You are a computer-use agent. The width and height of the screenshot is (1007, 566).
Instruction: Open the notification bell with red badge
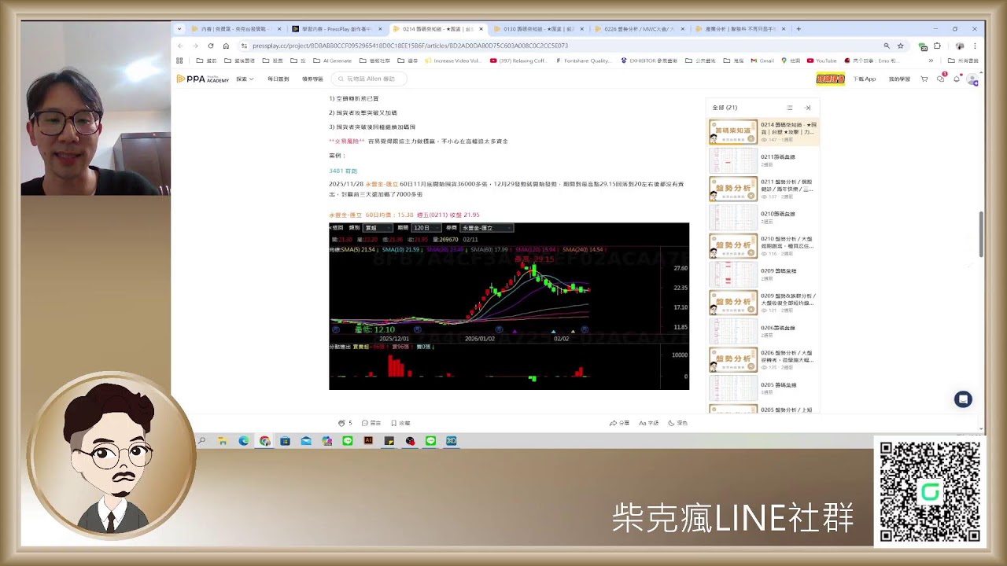tap(957, 79)
